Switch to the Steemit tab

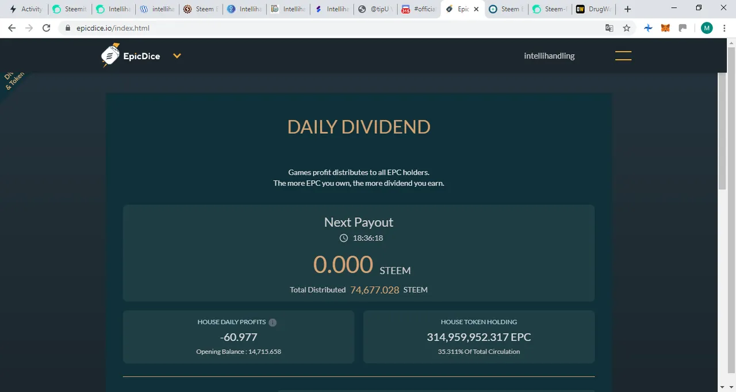click(x=69, y=9)
